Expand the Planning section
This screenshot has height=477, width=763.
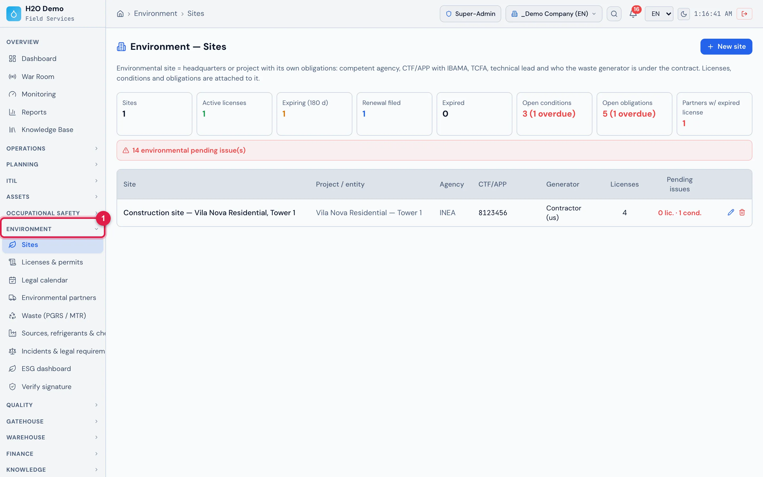pyautogui.click(x=53, y=164)
